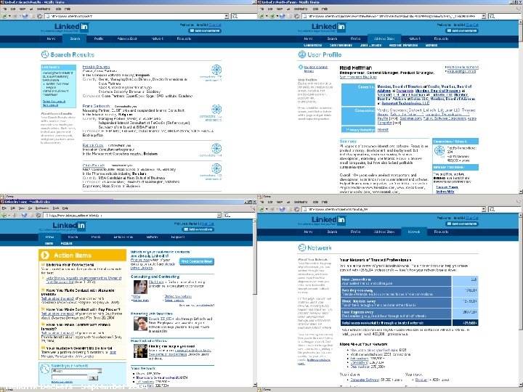
Task: Click the Your Network of Trusted Professionals heading
Action: (x=375, y=260)
